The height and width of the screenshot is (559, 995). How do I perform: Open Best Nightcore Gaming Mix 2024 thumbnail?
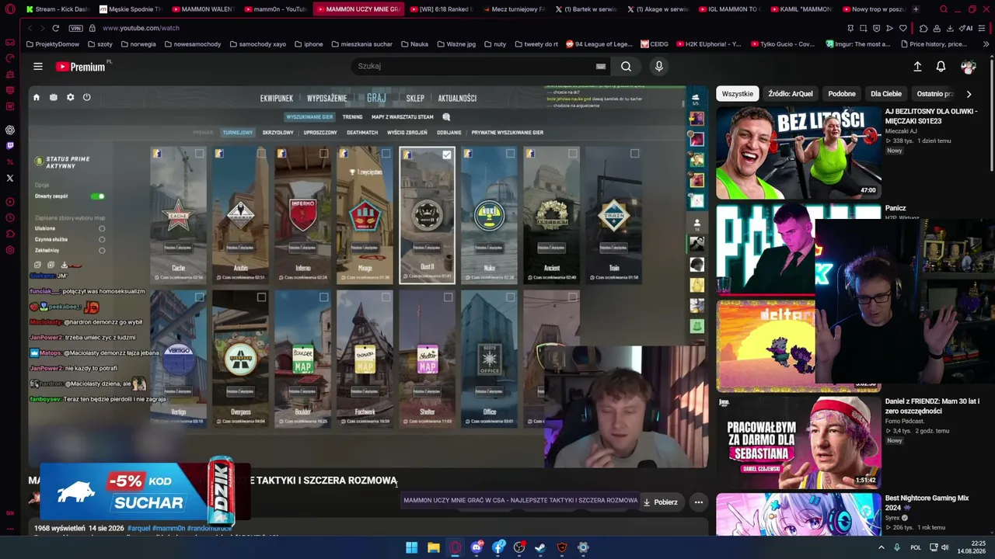[x=798, y=515]
